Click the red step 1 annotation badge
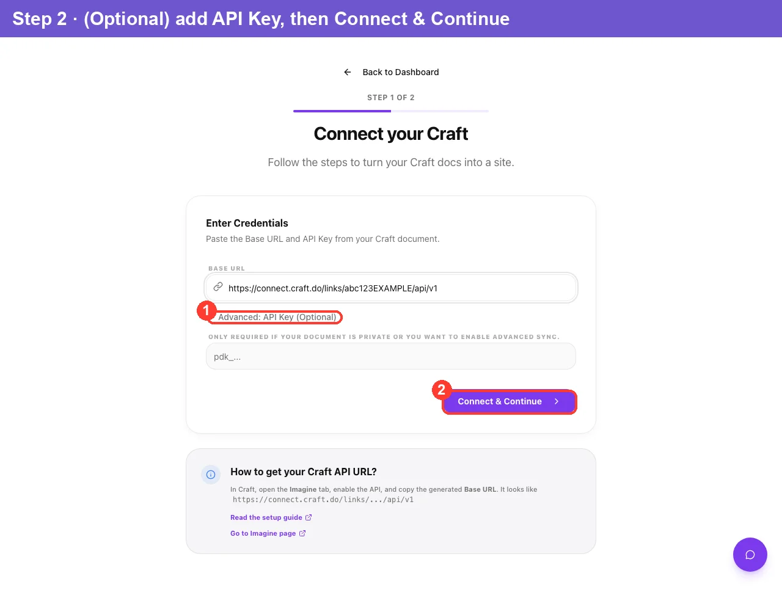The image size is (782, 598). coord(206,310)
